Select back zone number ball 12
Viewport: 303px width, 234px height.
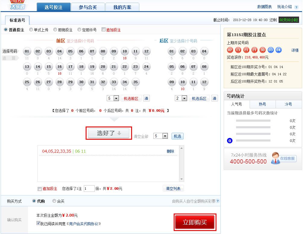coord(204,82)
